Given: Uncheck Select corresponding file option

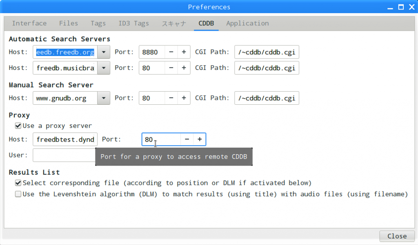Looking at the screenshot, I should pos(18,183).
